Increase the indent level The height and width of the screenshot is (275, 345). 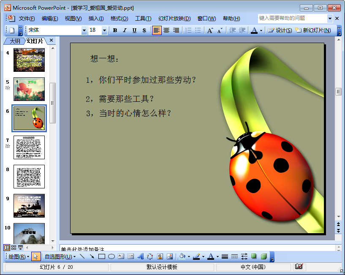(242, 30)
